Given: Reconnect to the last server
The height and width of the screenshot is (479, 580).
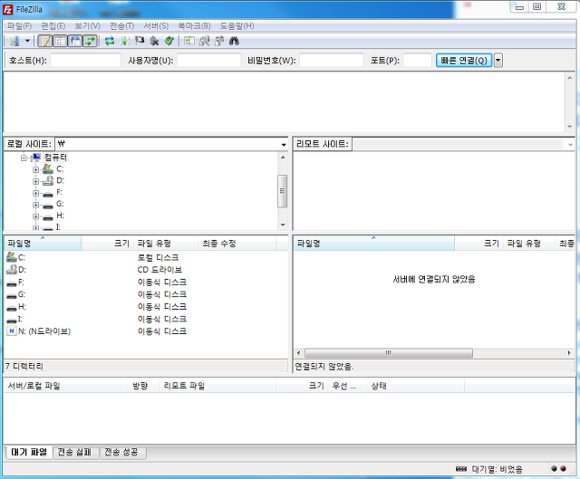Looking at the screenshot, I should (x=169, y=41).
